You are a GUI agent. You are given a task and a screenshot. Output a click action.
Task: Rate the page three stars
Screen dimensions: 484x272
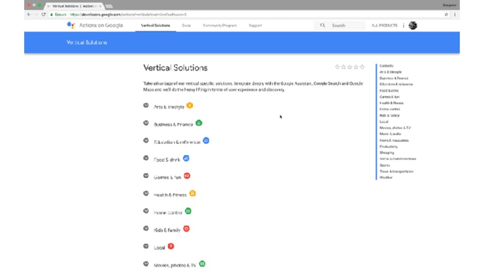point(350,67)
